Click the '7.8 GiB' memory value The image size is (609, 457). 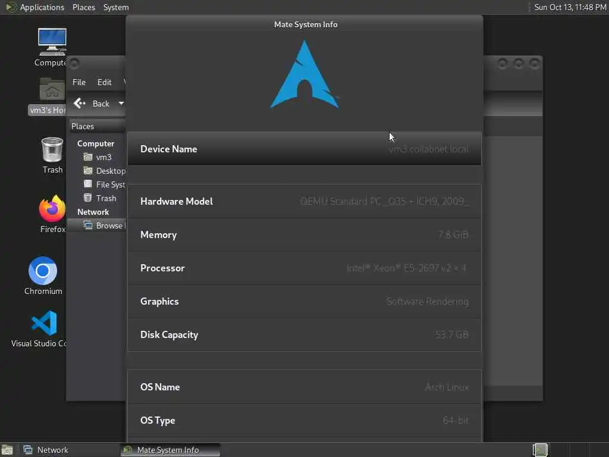(453, 234)
